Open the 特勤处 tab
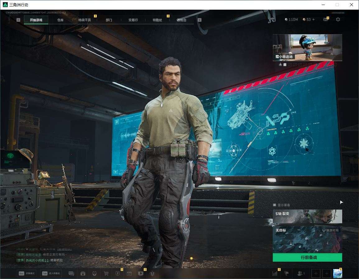The image size is (359, 279). (157, 20)
